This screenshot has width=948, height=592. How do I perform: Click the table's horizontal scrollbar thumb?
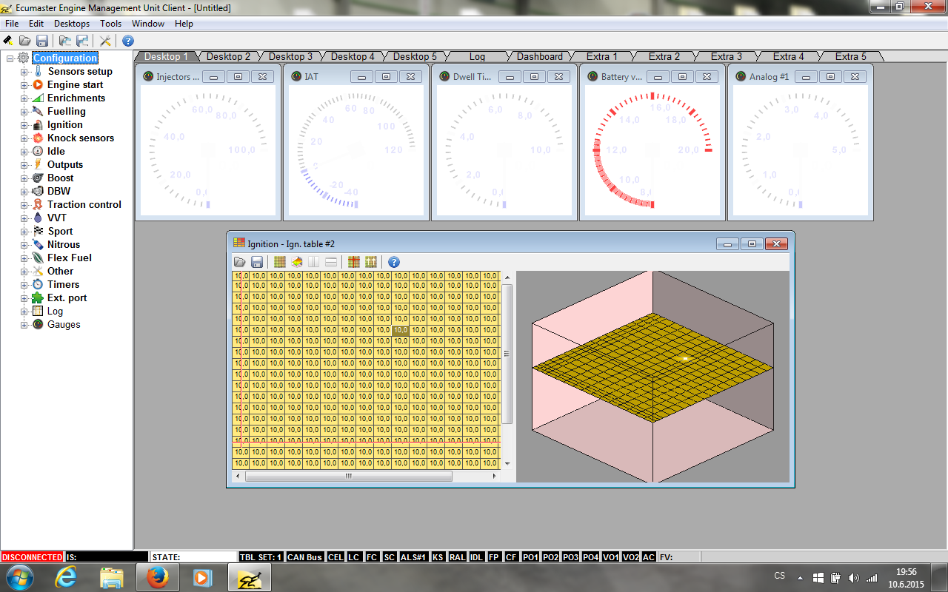pyautogui.click(x=348, y=477)
